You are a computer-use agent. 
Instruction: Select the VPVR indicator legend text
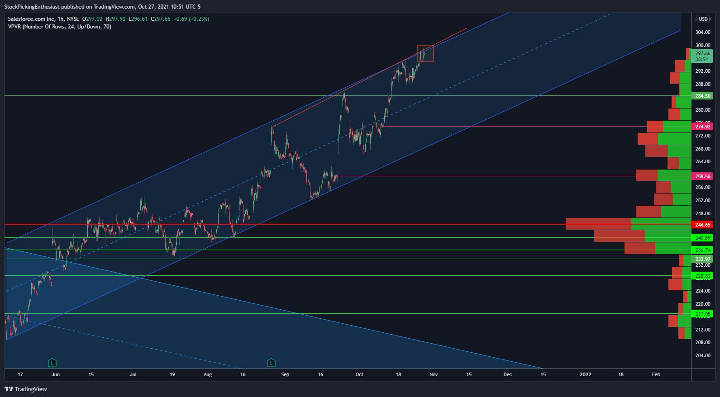click(60, 27)
